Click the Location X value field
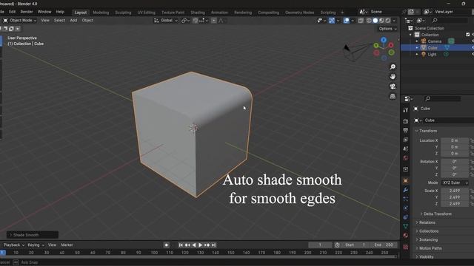 (455, 140)
